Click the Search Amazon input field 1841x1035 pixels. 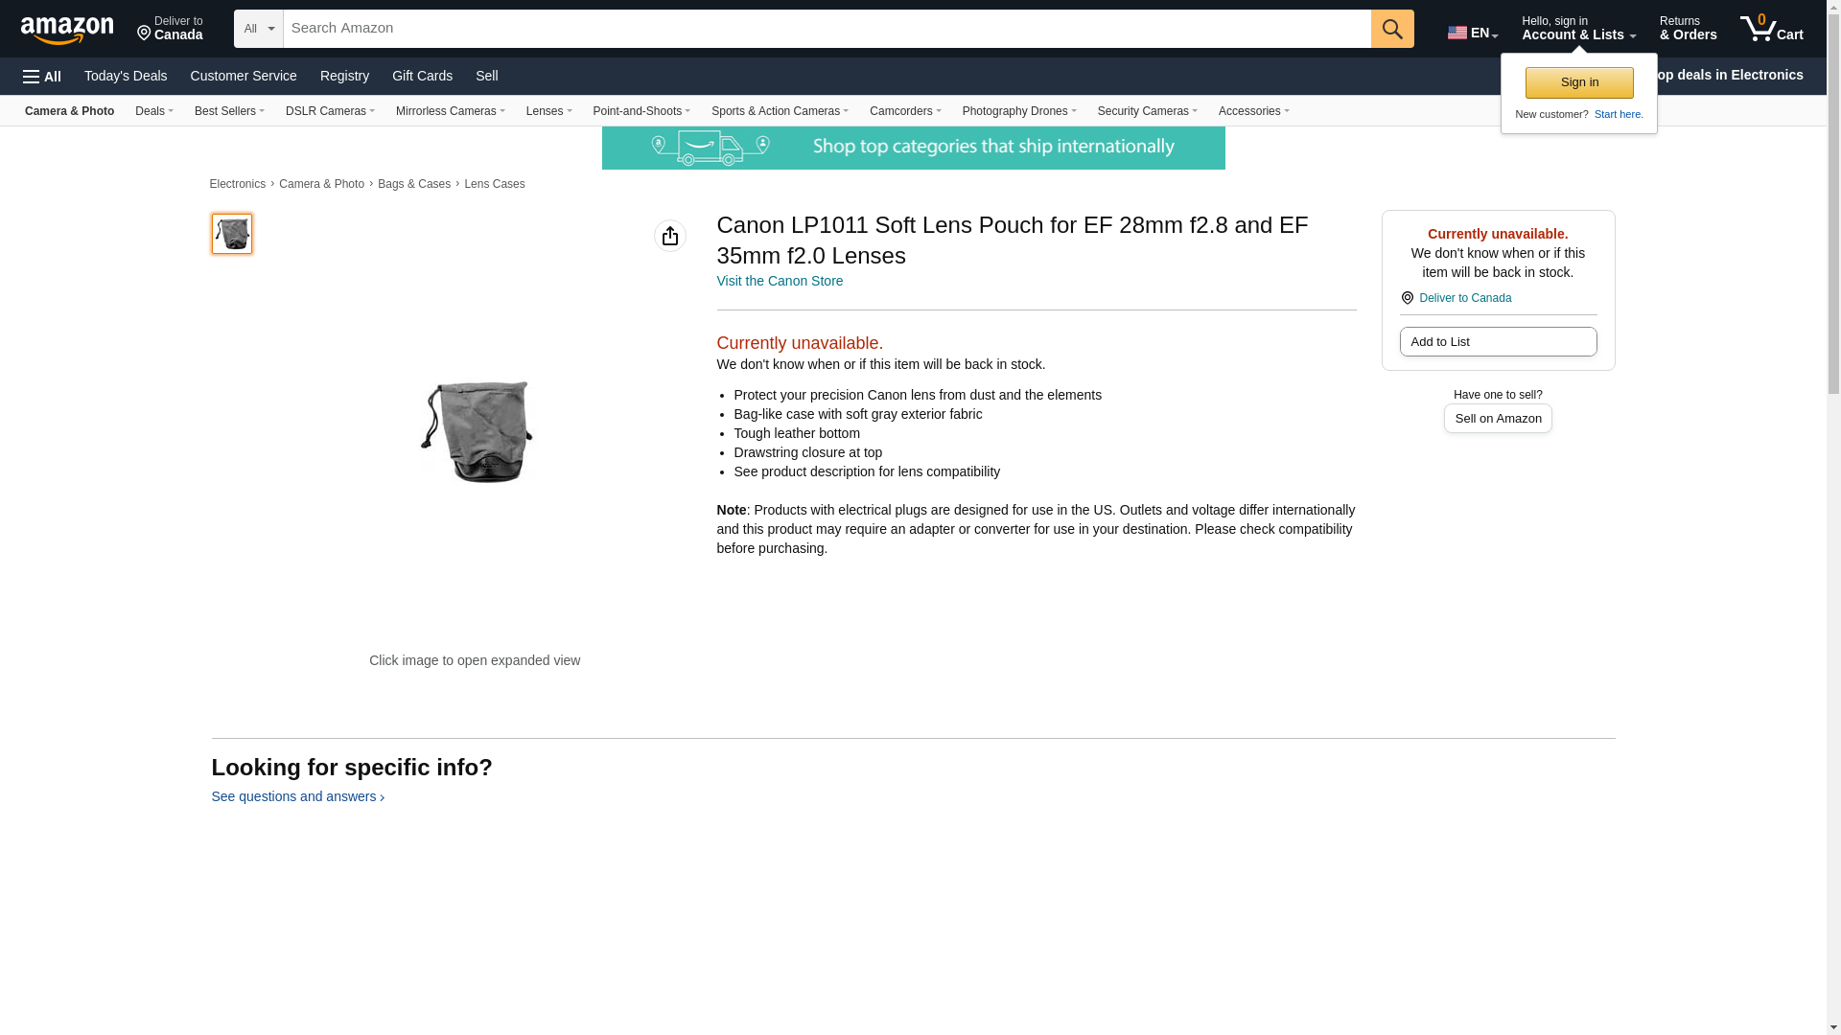(827, 29)
